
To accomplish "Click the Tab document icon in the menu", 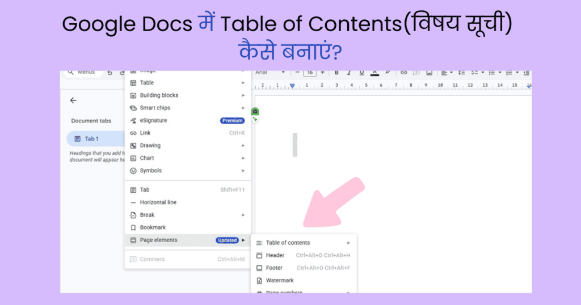I will (x=133, y=190).
